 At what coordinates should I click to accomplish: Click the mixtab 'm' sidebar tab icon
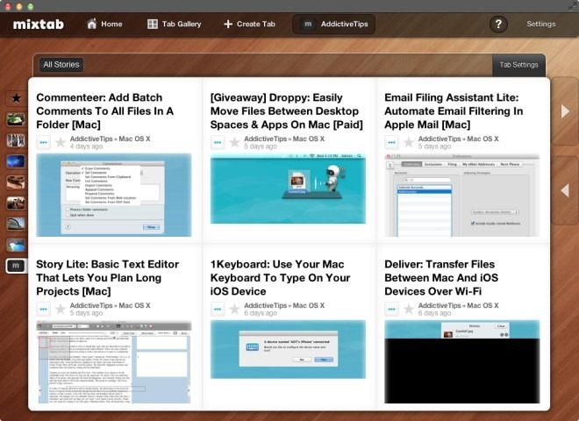pyautogui.click(x=16, y=266)
